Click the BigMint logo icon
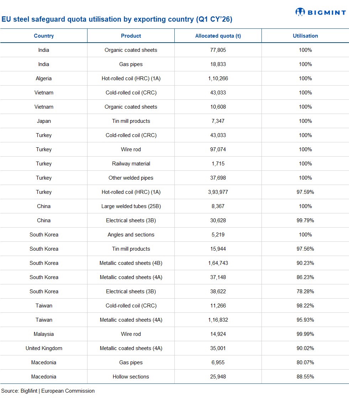The height and width of the screenshot is (398, 349). point(300,12)
